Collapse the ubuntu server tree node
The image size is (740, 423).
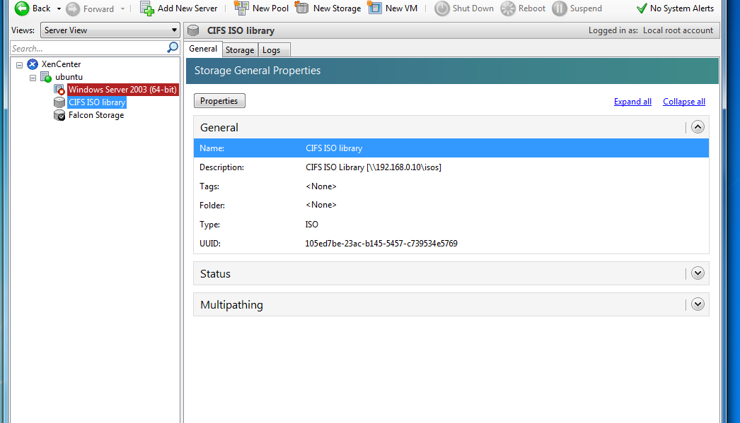coord(33,77)
